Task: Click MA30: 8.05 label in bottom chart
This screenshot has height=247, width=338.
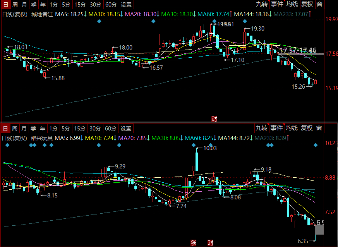Action: pos(168,138)
